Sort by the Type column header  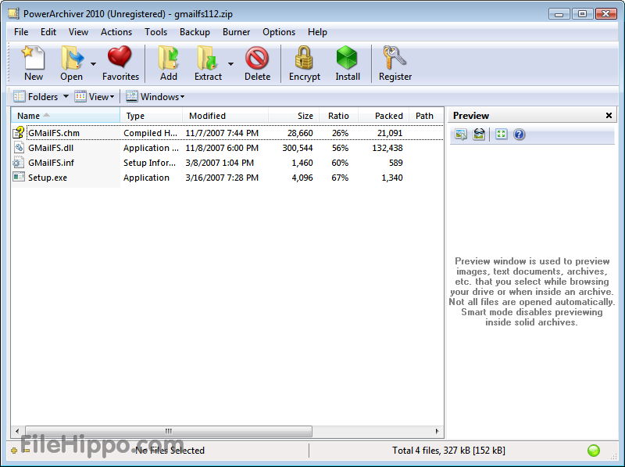(151, 116)
